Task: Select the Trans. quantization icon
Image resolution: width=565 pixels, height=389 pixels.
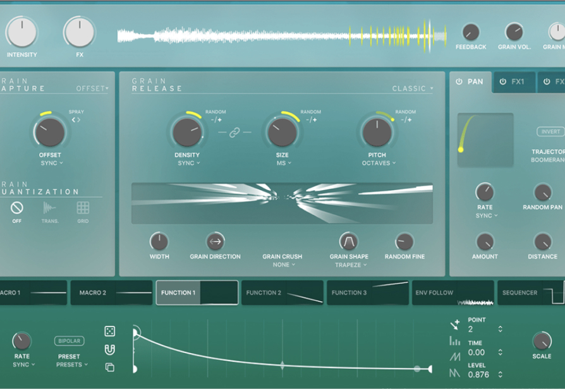Action: click(x=50, y=208)
